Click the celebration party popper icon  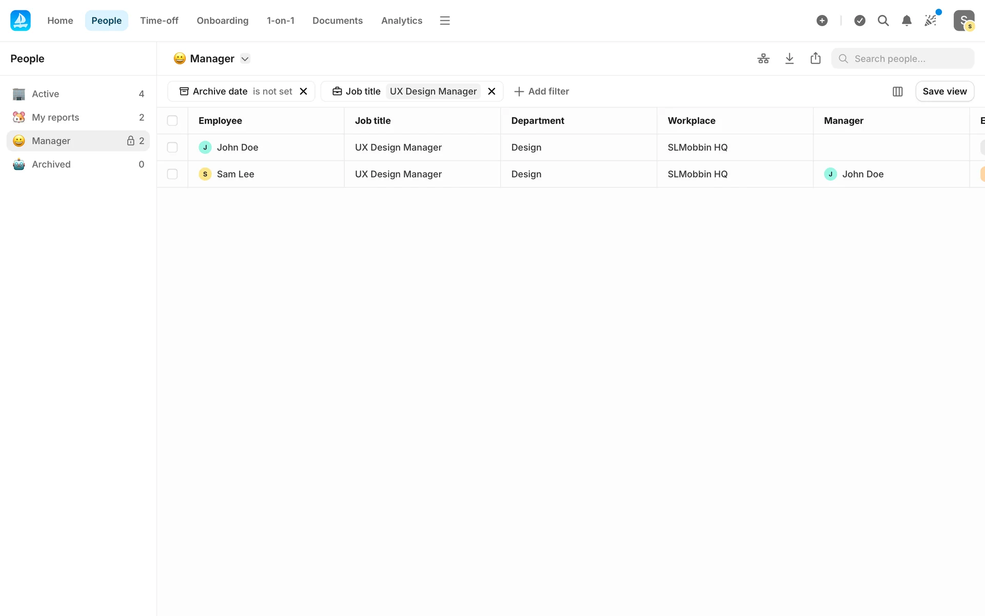click(x=931, y=21)
